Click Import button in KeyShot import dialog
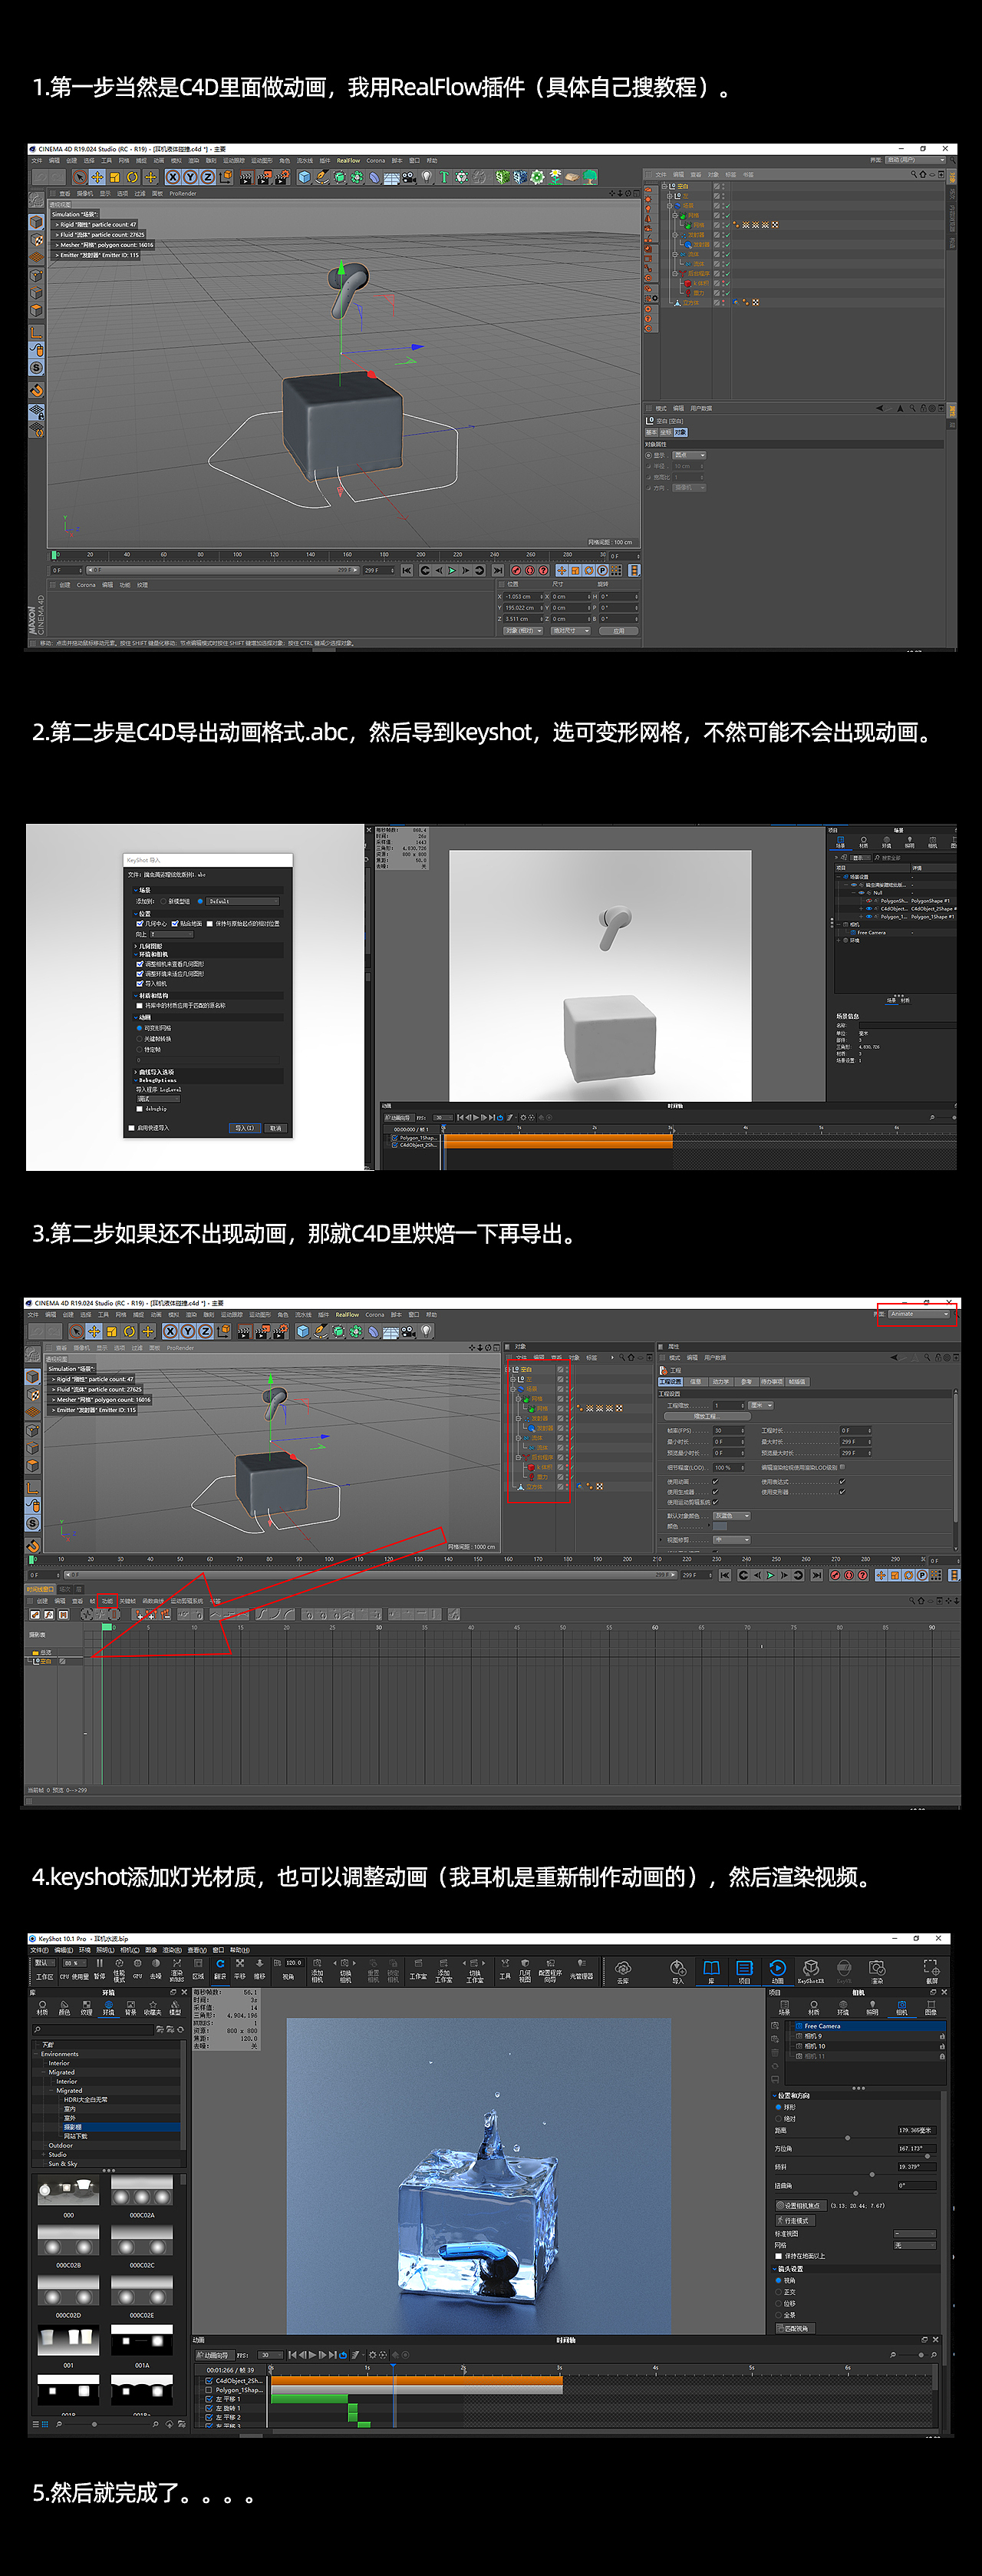Viewport: 982px width, 2576px height. 245,1129
